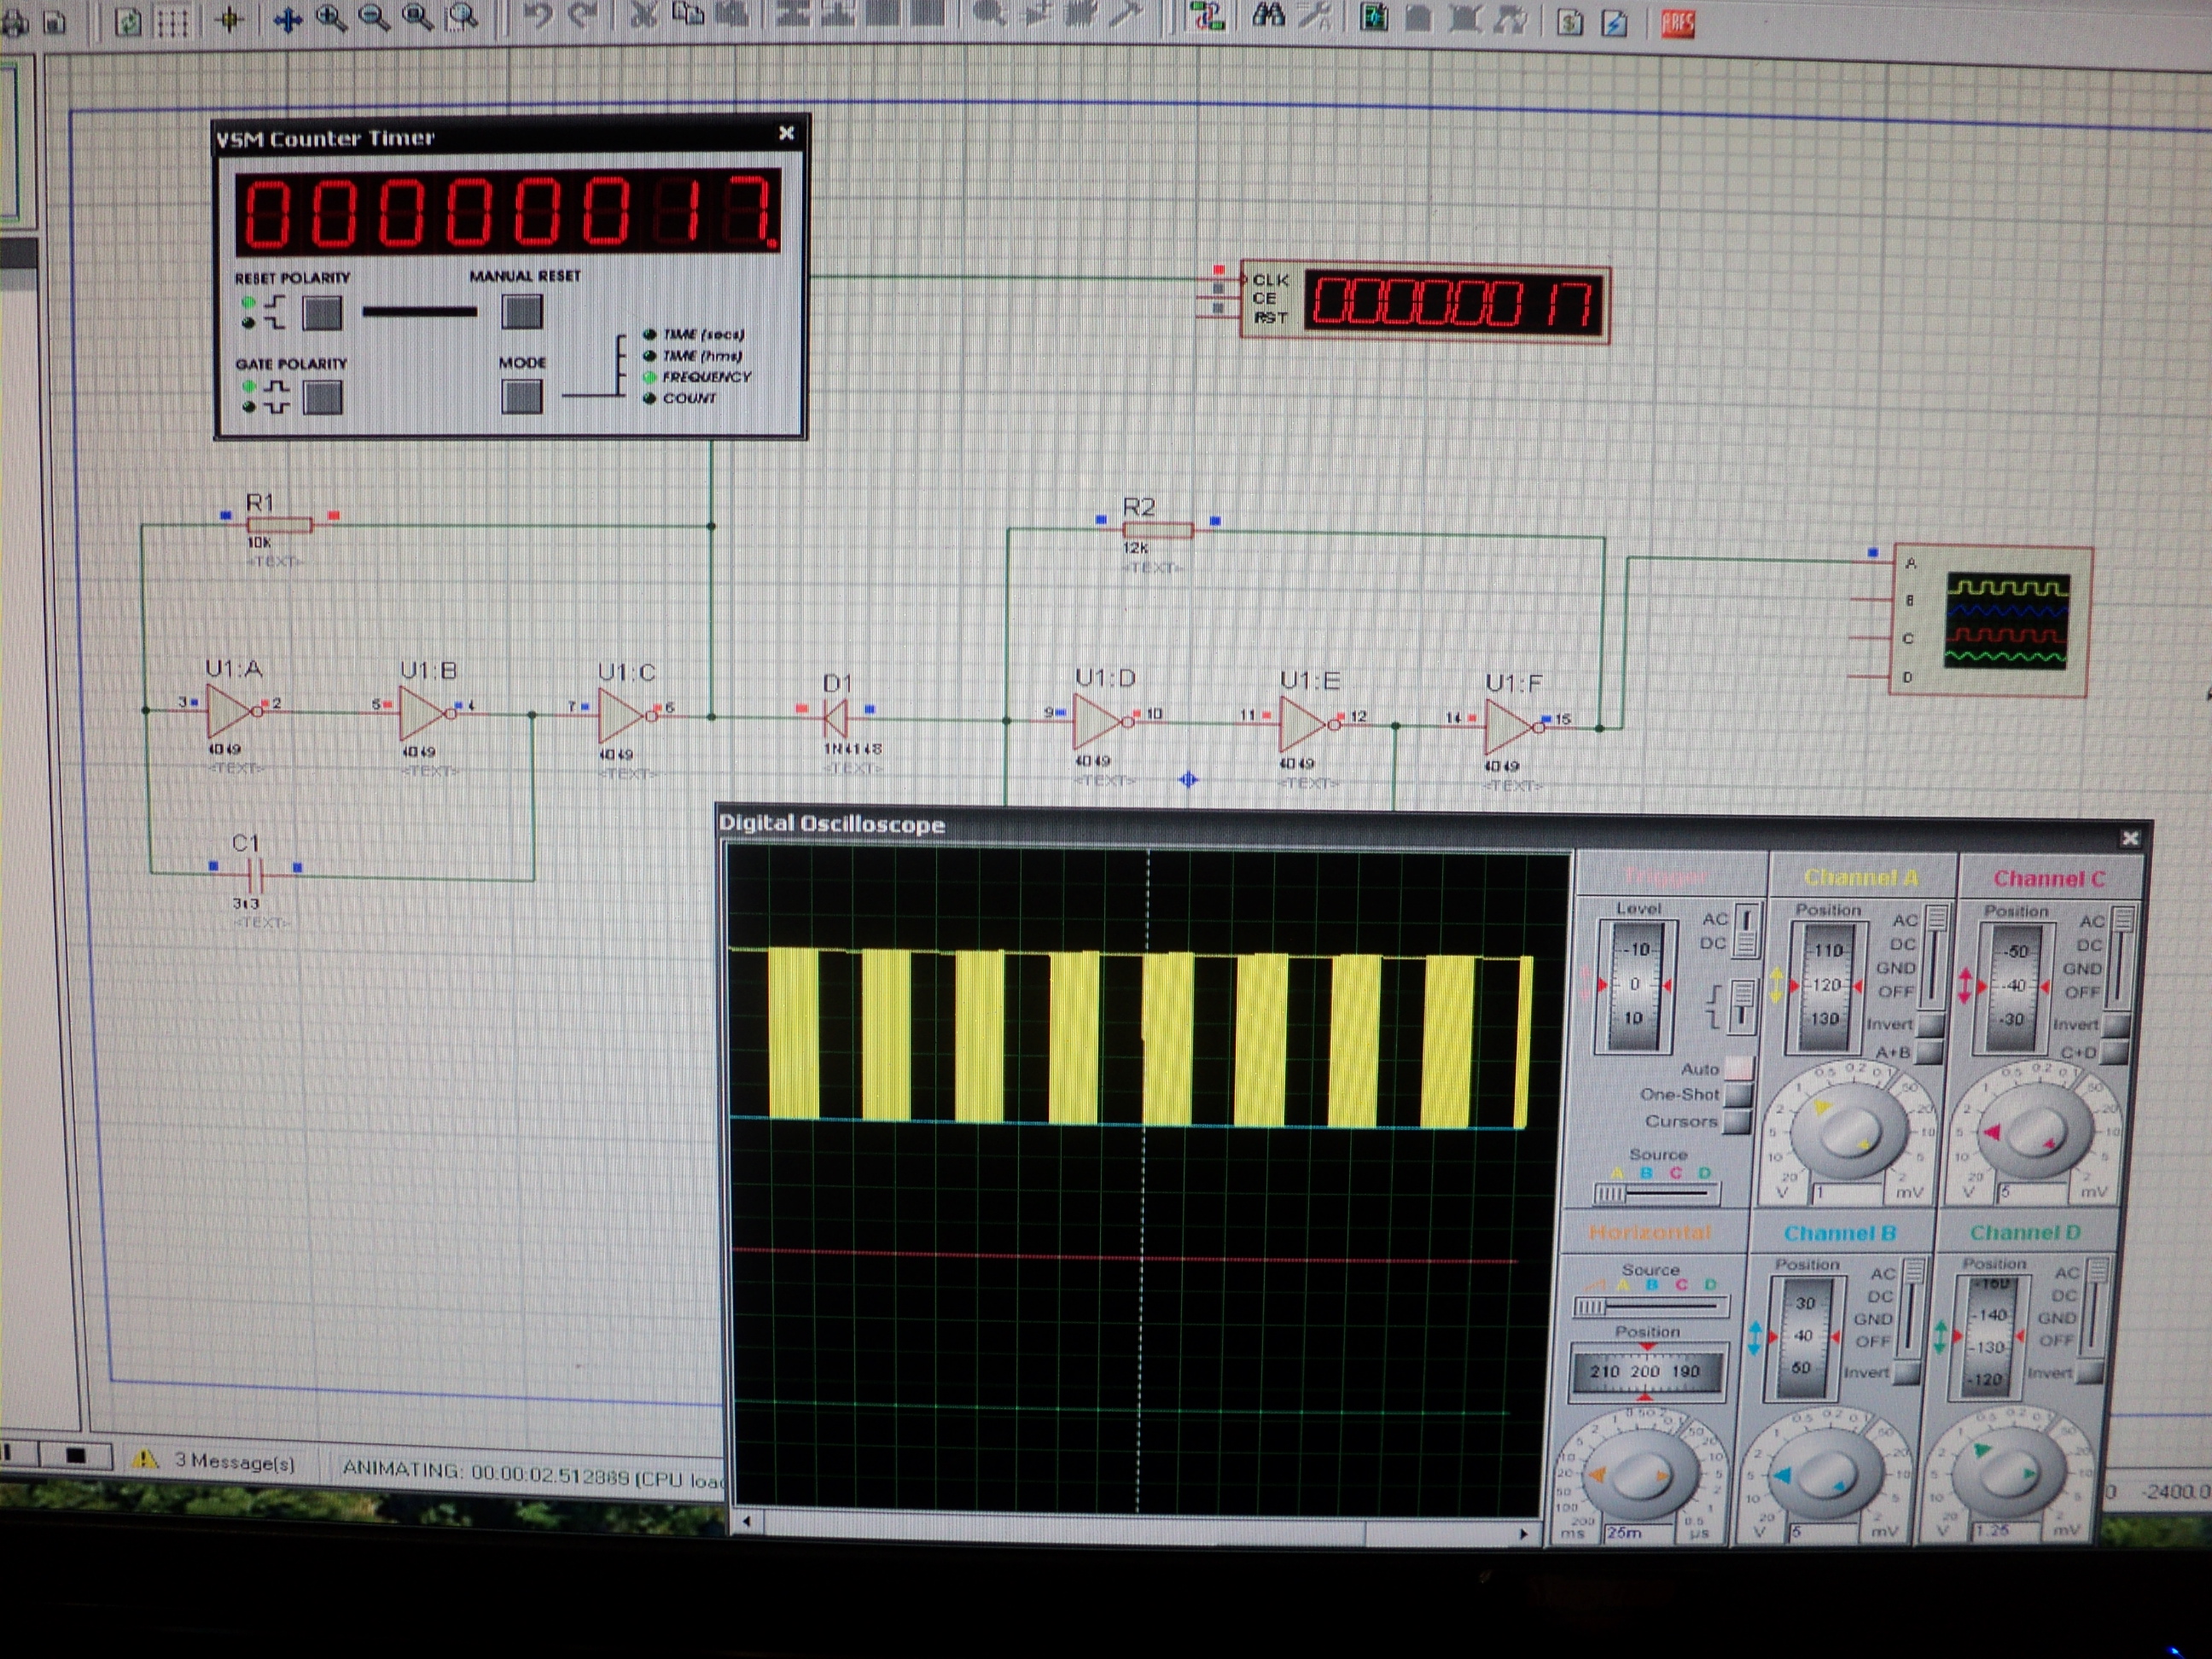Viewport: 2212px width, 1659px height.
Task: Click the blue pan center icon
Action: pyautogui.click(x=288, y=20)
